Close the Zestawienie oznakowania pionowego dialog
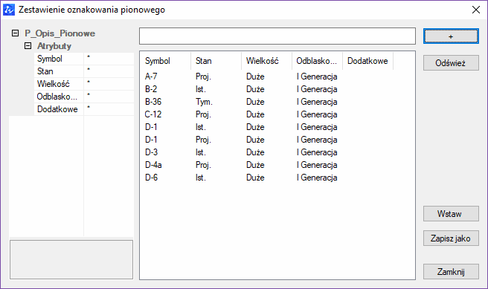Viewport: 488px width, 289px height. 476,10
